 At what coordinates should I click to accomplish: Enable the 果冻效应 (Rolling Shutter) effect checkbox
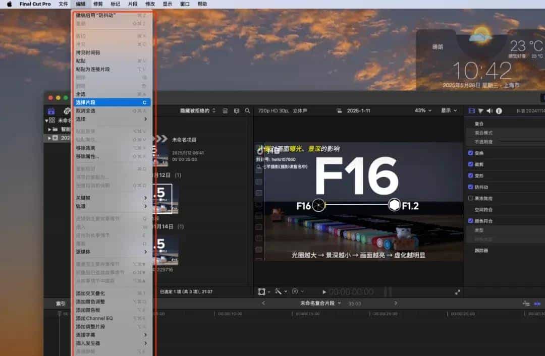coord(471,198)
